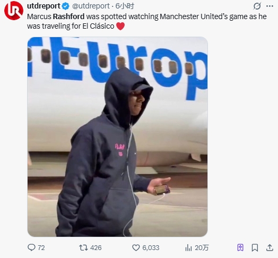The image size is (278, 258).
Task: Open the 72 replies count
Action: [41, 248]
